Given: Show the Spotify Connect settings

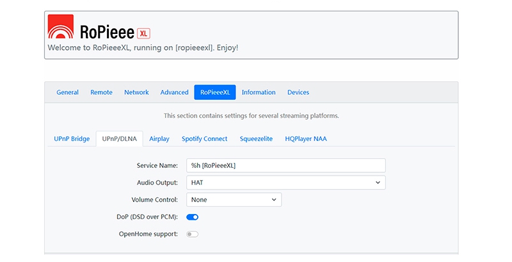Looking at the screenshot, I should click(204, 138).
